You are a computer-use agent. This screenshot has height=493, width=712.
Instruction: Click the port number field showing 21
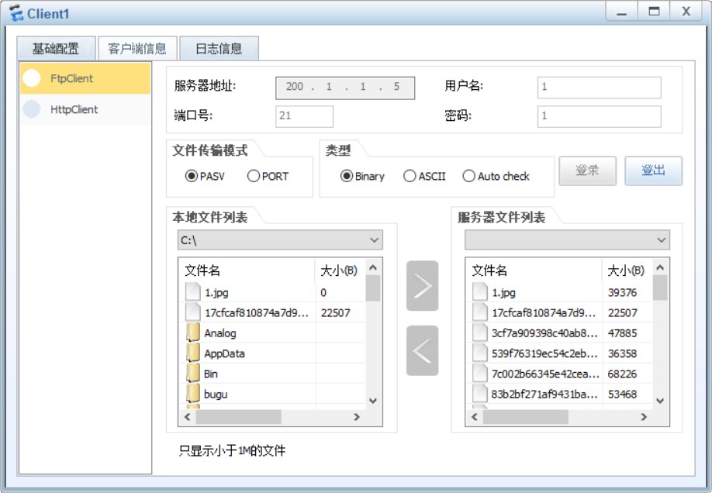[304, 116]
